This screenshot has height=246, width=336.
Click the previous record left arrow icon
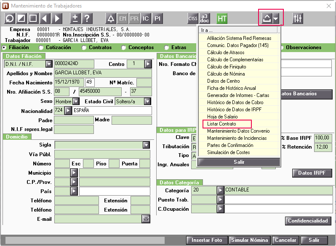point(45,18)
